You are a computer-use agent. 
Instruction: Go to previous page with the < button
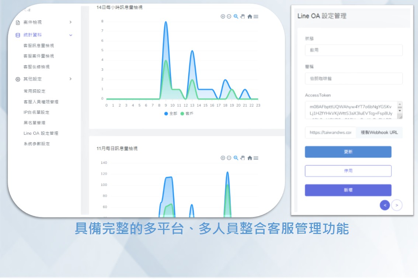coord(384,205)
